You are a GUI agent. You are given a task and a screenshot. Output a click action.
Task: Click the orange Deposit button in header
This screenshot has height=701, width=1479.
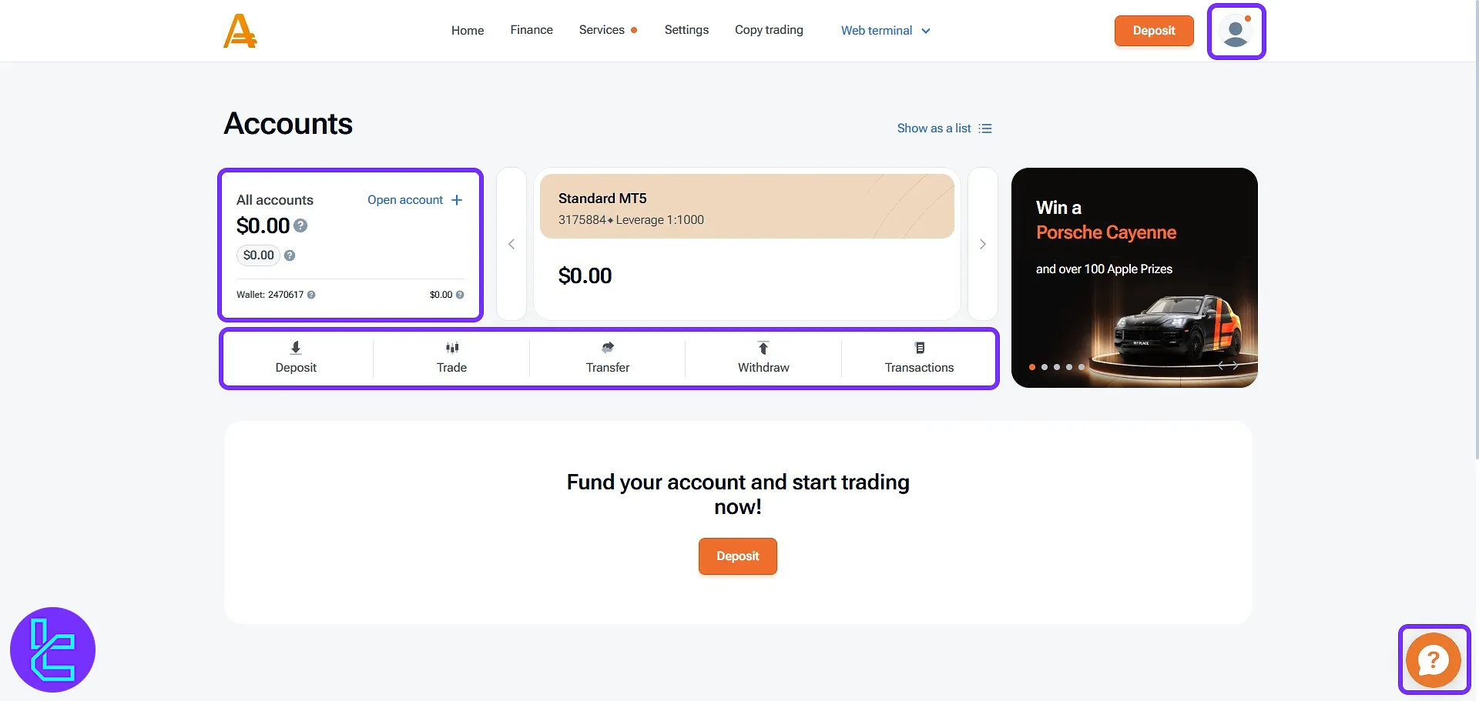(x=1154, y=31)
